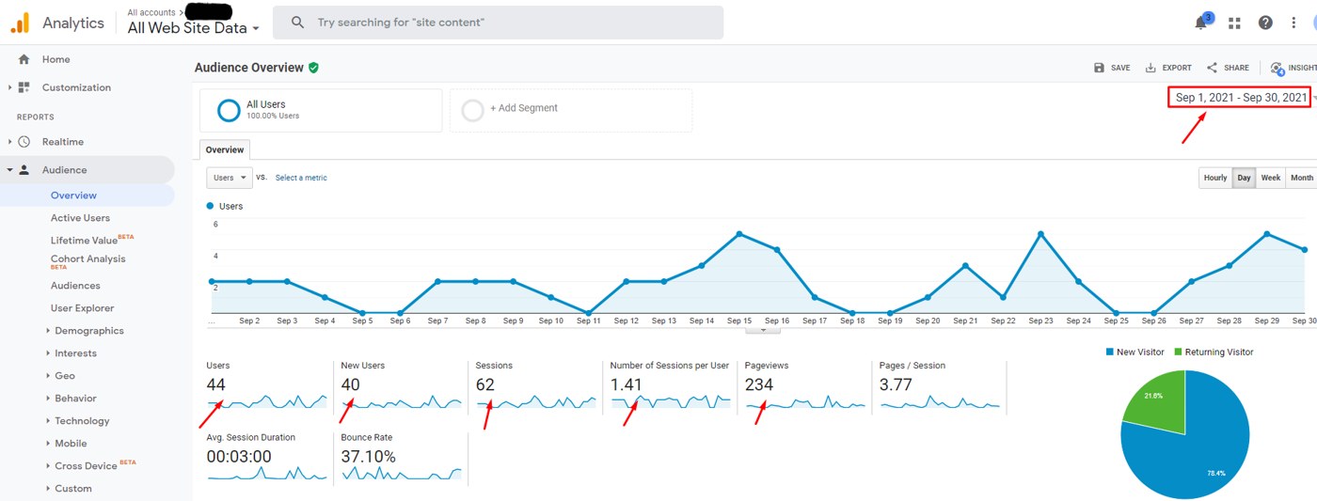Expand the Interests section
The width and height of the screenshot is (1317, 501).
[x=48, y=353]
